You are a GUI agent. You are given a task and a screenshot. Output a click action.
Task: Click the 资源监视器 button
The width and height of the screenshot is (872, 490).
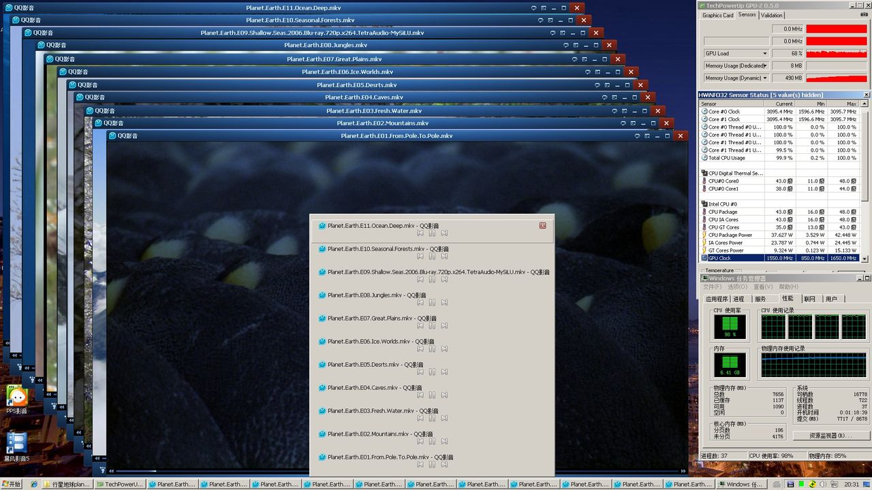tap(830, 436)
